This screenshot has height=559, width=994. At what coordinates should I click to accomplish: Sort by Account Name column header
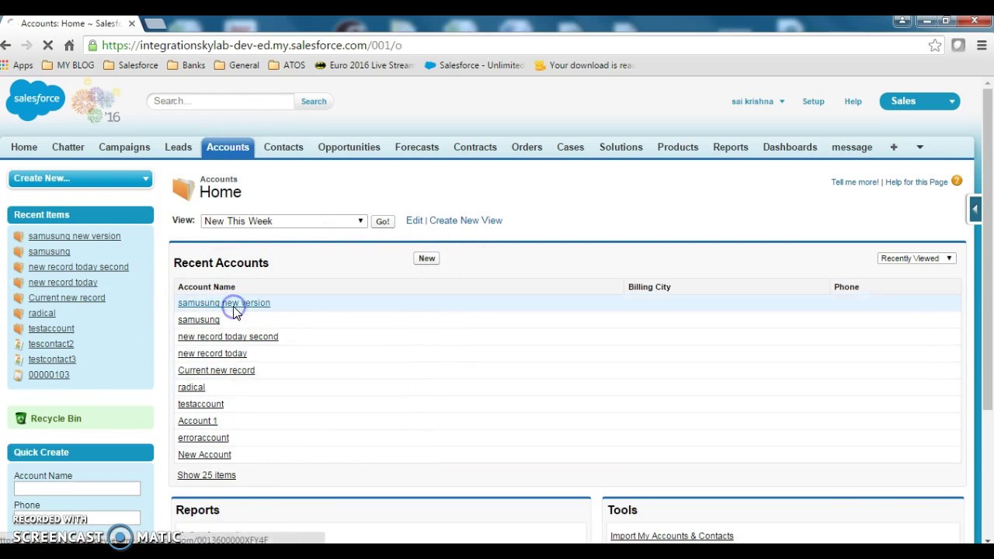[x=207, y=287]
